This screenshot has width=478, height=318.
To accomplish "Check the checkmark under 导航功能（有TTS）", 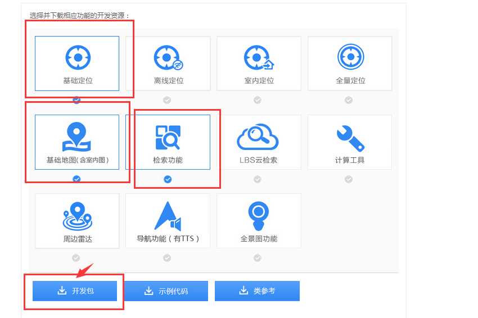I will (x=167, y=258).
